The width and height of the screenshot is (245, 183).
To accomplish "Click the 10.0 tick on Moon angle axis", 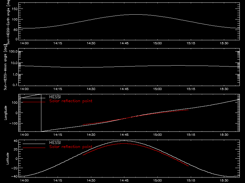I will [14, 63].
